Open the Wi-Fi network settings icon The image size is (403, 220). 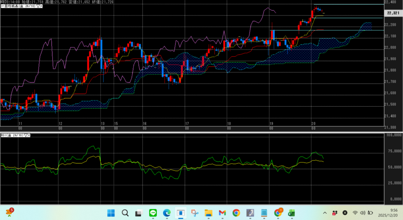355,213
